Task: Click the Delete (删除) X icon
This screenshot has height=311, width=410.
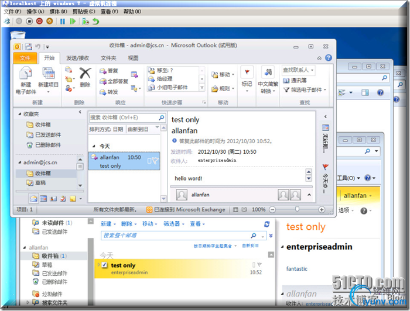Action: tap(86, 73)
